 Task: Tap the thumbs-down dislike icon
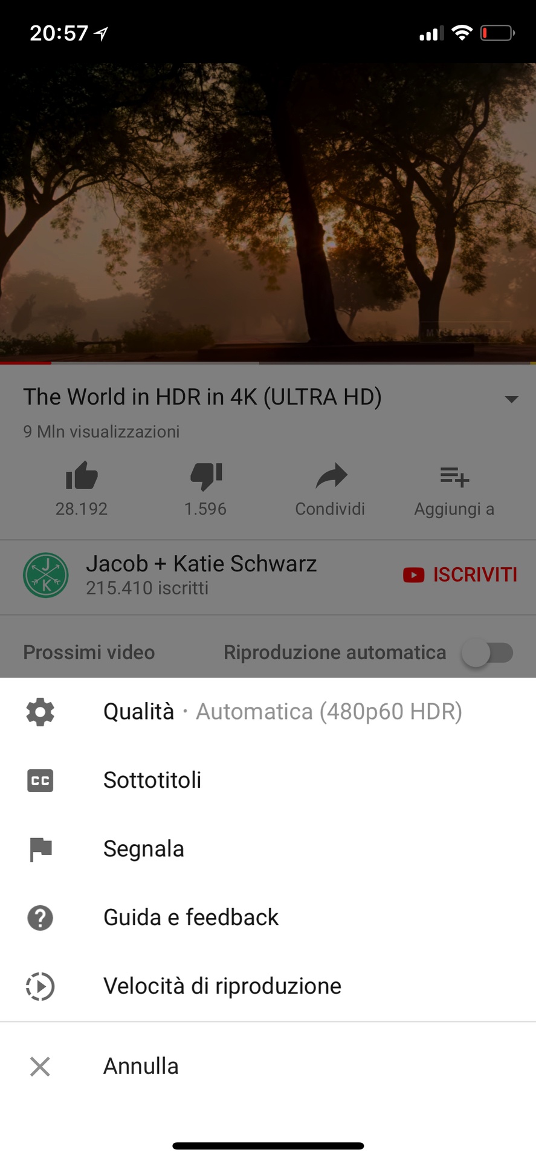[x=206, y=476]
